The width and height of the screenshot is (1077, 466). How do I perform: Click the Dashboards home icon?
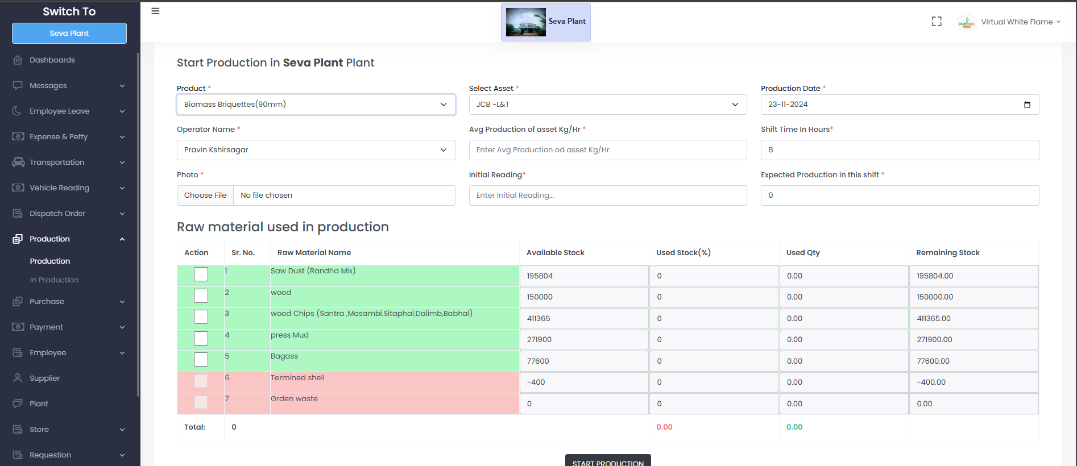coord(18,60)
